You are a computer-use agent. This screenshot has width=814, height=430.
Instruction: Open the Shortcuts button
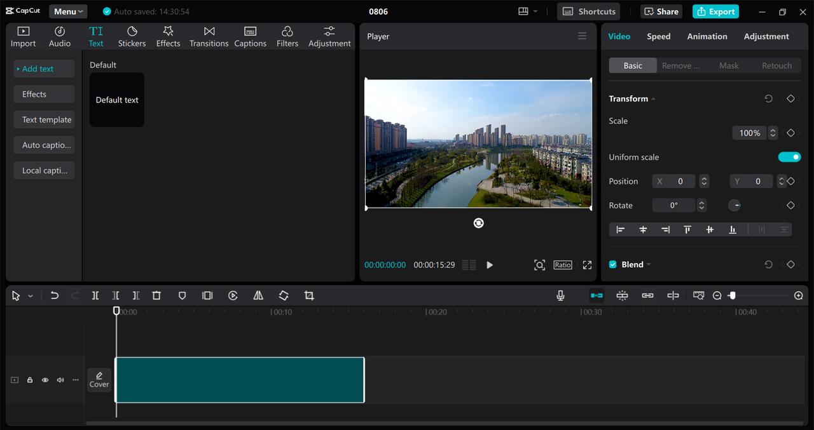point(589,11)
